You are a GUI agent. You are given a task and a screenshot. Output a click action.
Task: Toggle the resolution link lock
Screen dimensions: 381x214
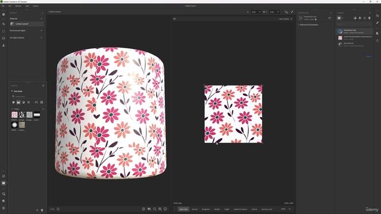(x=264, y=12)
